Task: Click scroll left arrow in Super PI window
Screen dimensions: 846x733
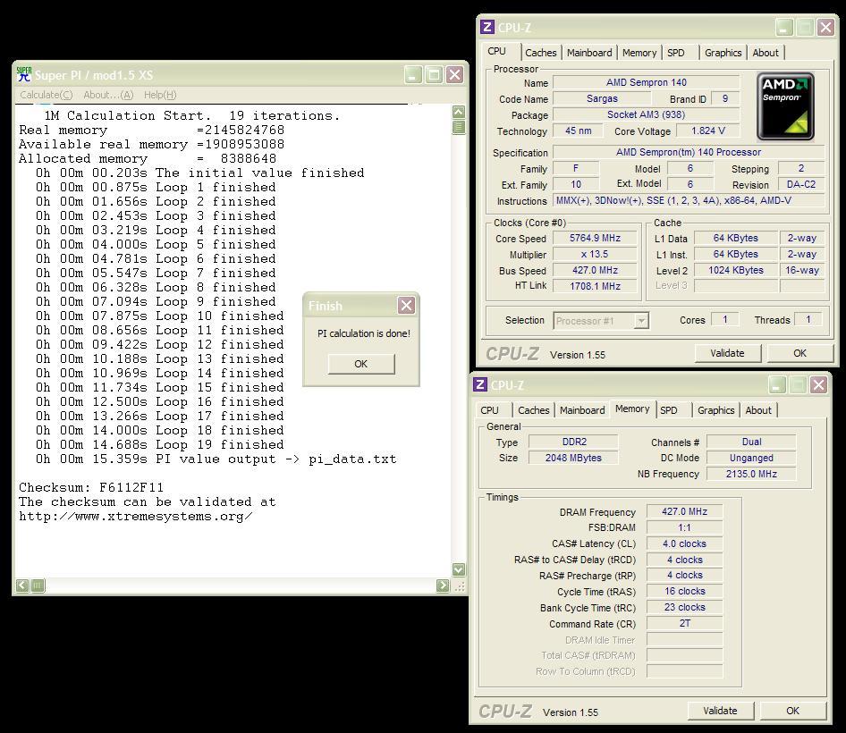Action: click(22, 586)
